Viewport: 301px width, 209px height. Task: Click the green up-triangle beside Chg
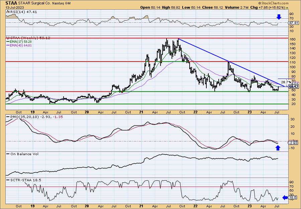[x=287, y=8]
